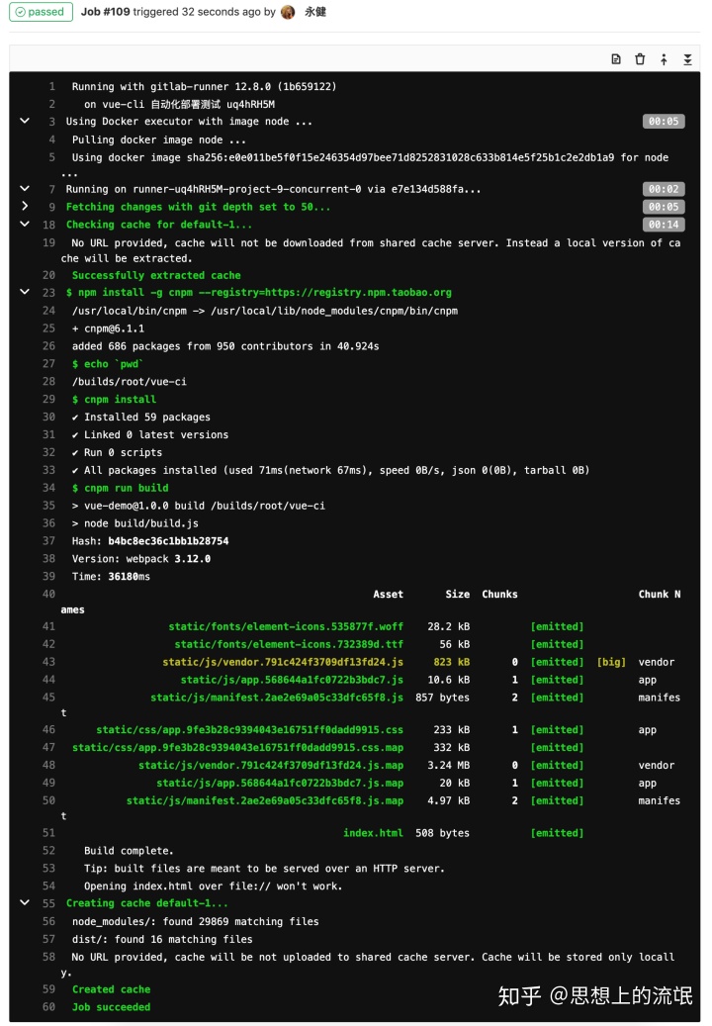Click static/css/app.9fe3b28c9394043e16751ff0dadd9915.css asset on line 46
This screenshot has width=712, height=1026.
pos(250,729)
